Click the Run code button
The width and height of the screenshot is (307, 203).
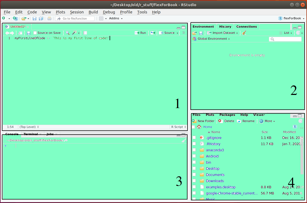tap(140, 33)
